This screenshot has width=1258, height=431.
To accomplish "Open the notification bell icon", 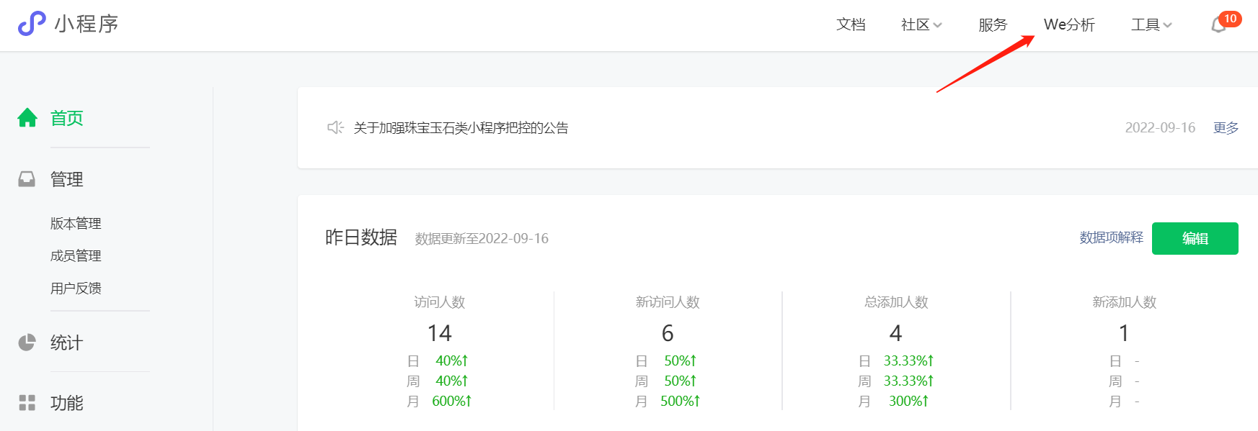I will click(x=1218, y=25).
